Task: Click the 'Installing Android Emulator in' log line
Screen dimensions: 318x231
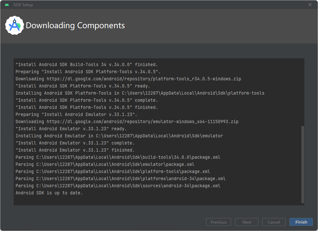Action: tap(119, 136)
